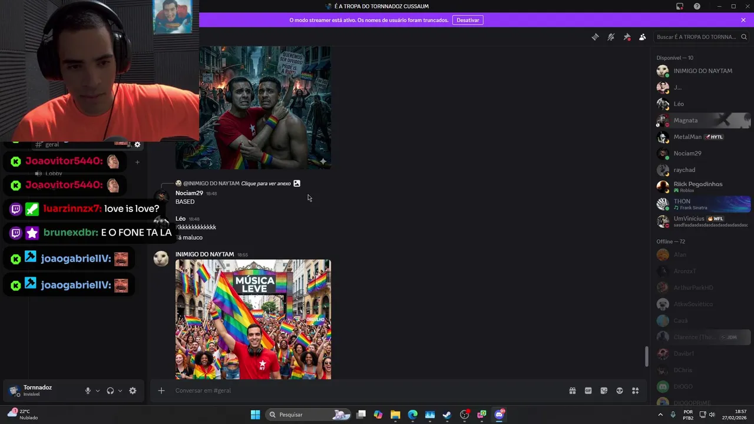The width and height of the screenshot is (754, 424).
Task: Click the chat scrollbar thumb
Action: click(647, 356)
